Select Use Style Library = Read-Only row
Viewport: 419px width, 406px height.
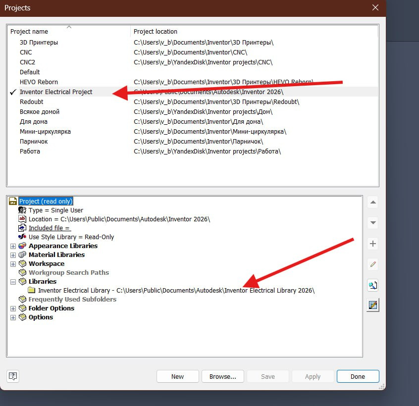[x=71, y=237]
